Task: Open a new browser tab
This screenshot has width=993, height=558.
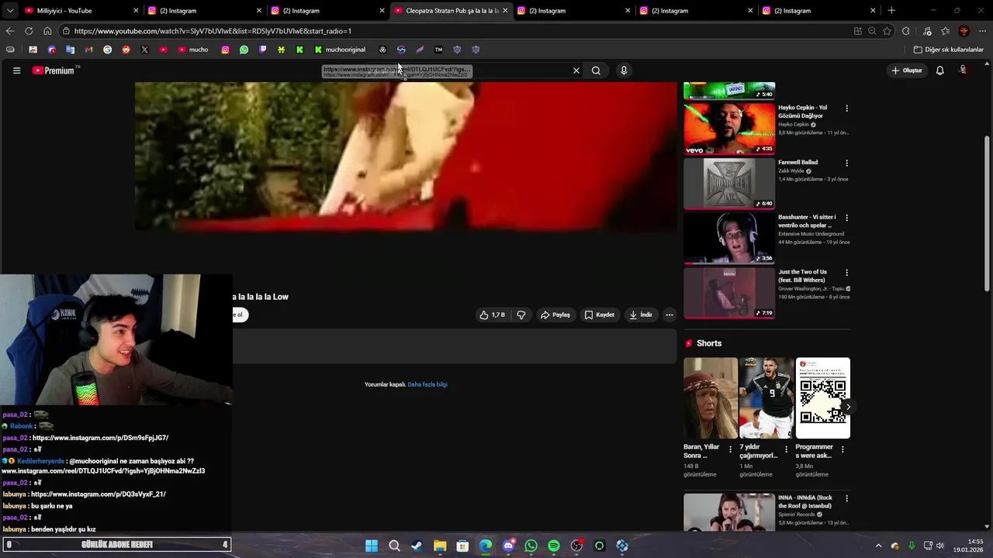Action: coord(891,11)
